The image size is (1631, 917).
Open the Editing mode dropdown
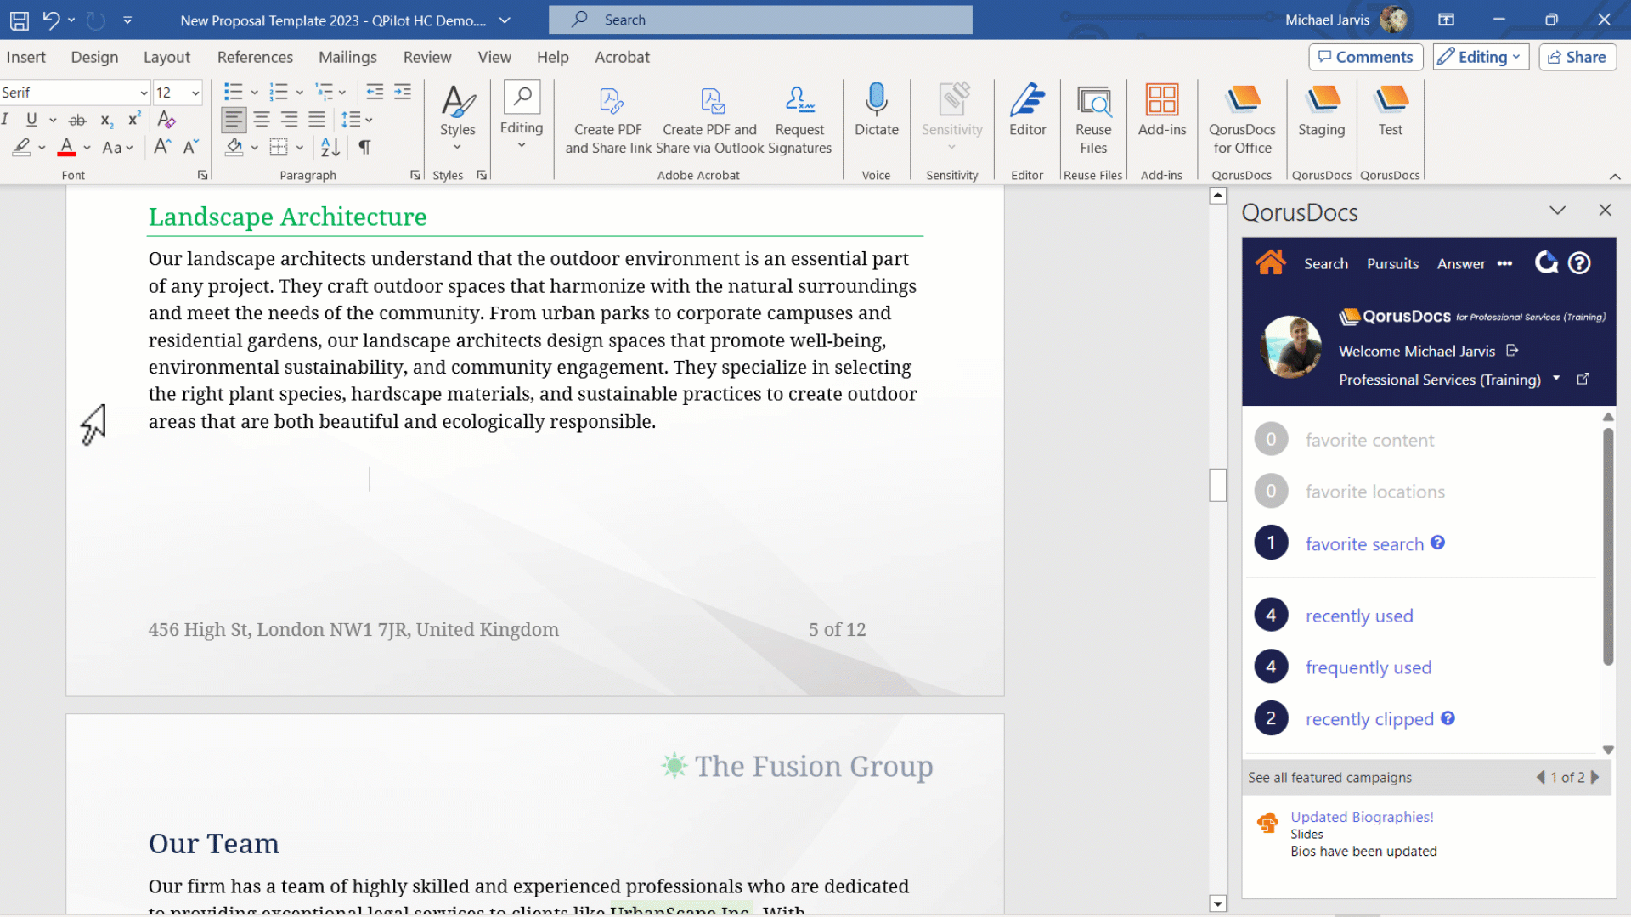(1481, 57)
